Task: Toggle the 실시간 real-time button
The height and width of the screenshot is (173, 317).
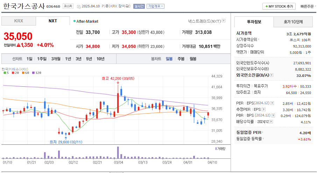Action: [x=139, y=6]
